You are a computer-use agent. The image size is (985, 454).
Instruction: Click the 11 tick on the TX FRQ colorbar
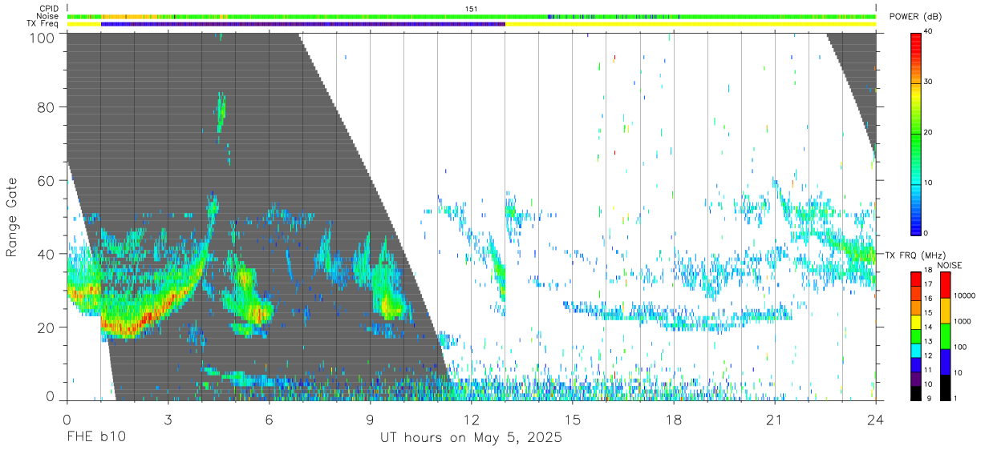[x=928, y=370]
